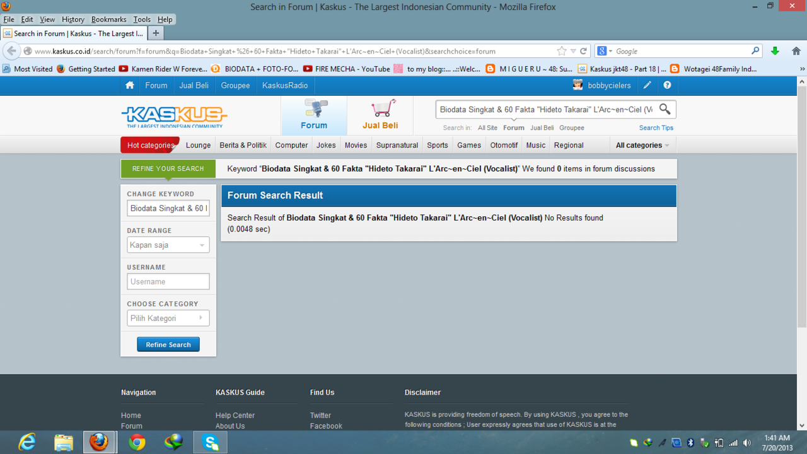Select the large Forum icon tab
This screenshot has height=454, width=807.
pyautogui.click(x=314, y=115)
